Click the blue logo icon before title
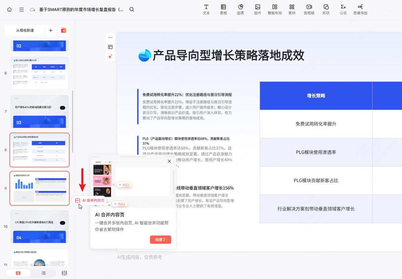 [x=145, y=56]
